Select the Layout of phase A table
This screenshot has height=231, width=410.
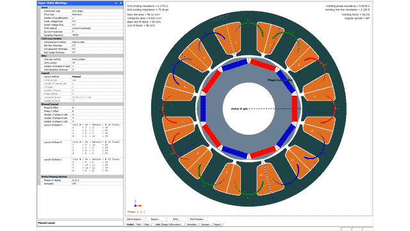[x=97, y=132]
